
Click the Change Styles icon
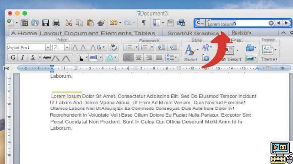pyautogui.click(x=206, y=47)
